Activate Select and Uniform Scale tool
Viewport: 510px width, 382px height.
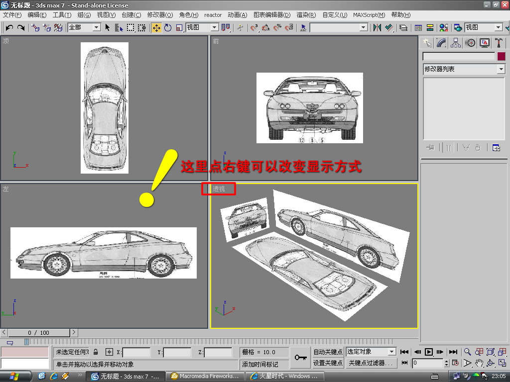click(179, 28)
